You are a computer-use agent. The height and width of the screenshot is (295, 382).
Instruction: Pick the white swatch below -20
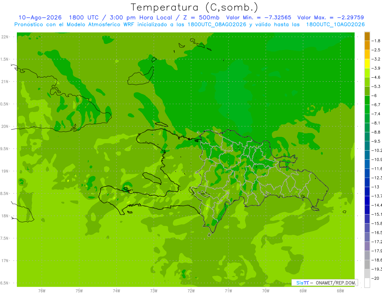tap(367, 283)
